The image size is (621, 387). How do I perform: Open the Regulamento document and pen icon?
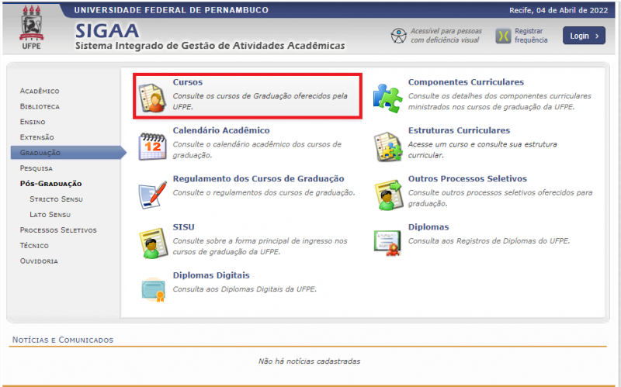click(x=152, y=195)
